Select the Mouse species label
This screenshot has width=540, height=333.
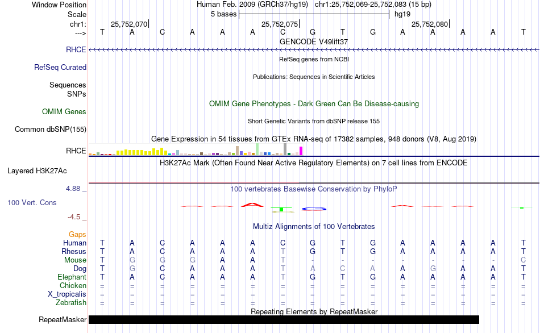75,260
